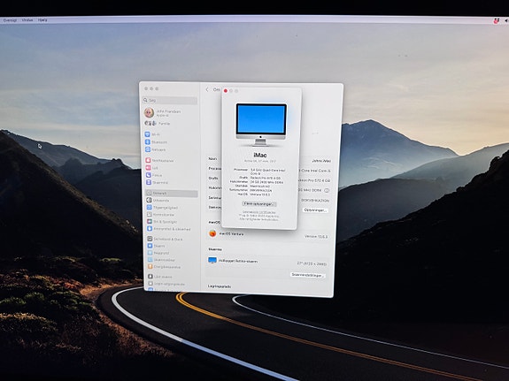Select Lyd sound settings

click(151, 168)
